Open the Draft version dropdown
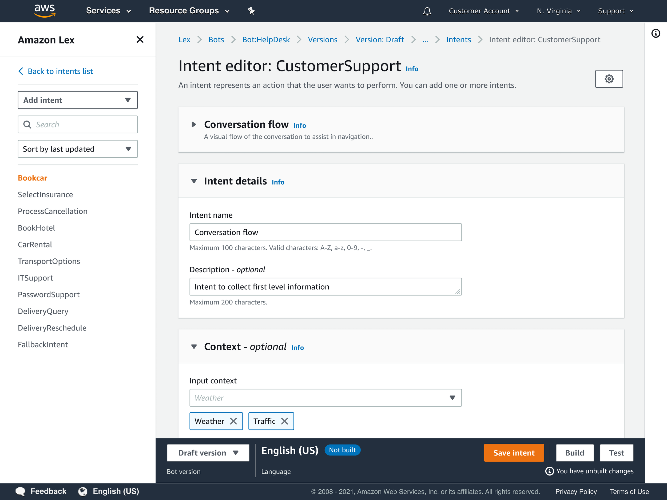Screen dimensions: 667x500 [x=208, y=453]
